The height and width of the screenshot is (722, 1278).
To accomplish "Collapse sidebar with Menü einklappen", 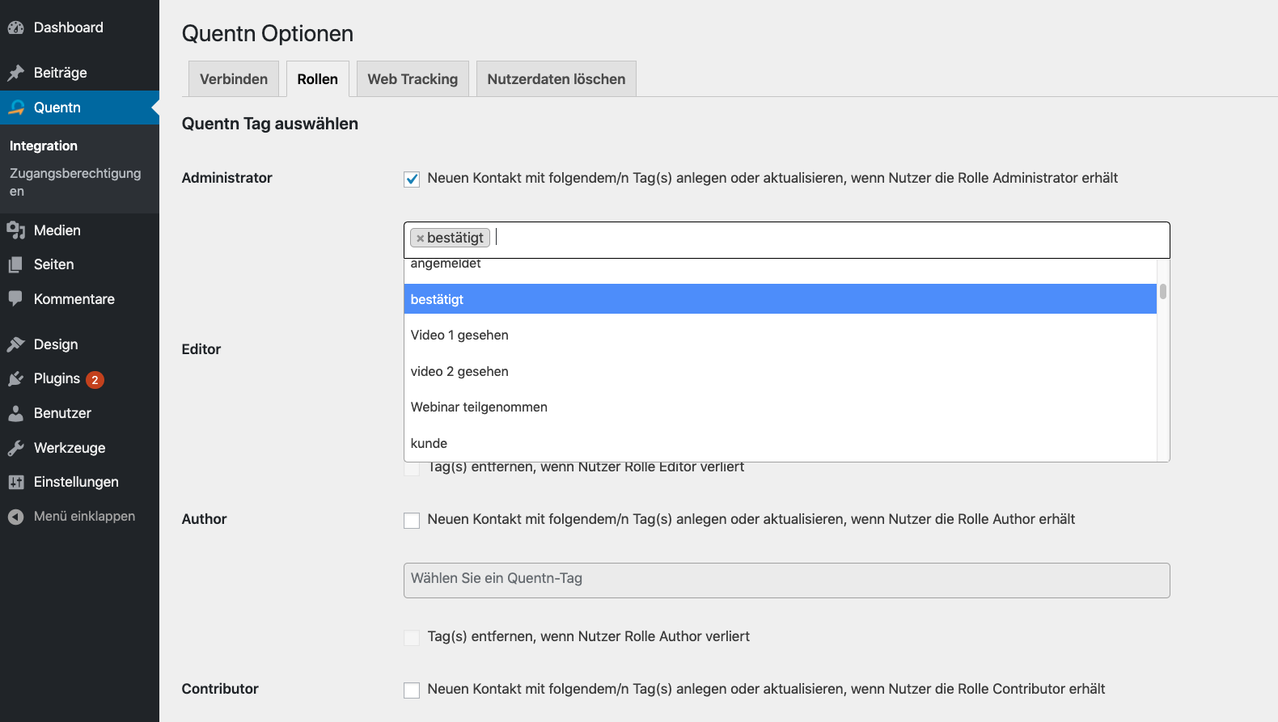I will click(x=84, y=516).
